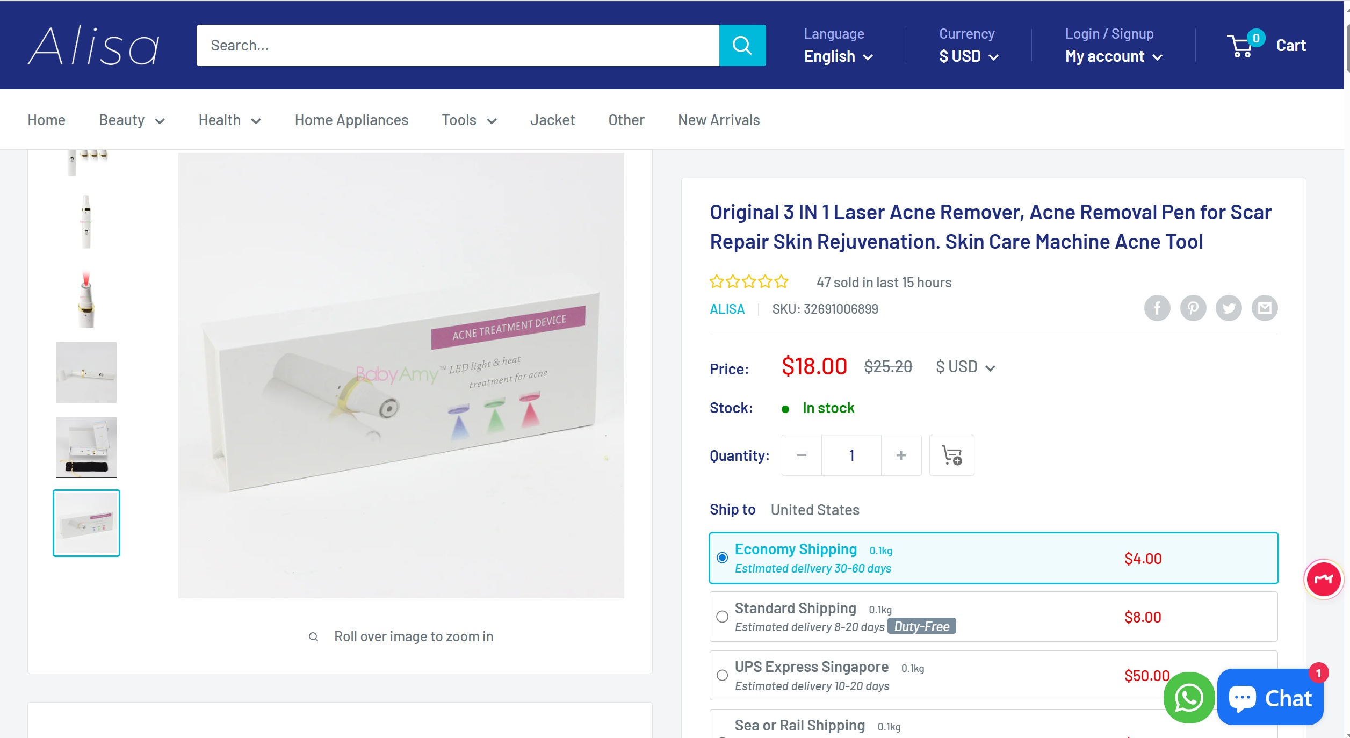1350x738 pixels.
Task: Open the header Currency USD dropdown
Action: click(x=968, y=56)
